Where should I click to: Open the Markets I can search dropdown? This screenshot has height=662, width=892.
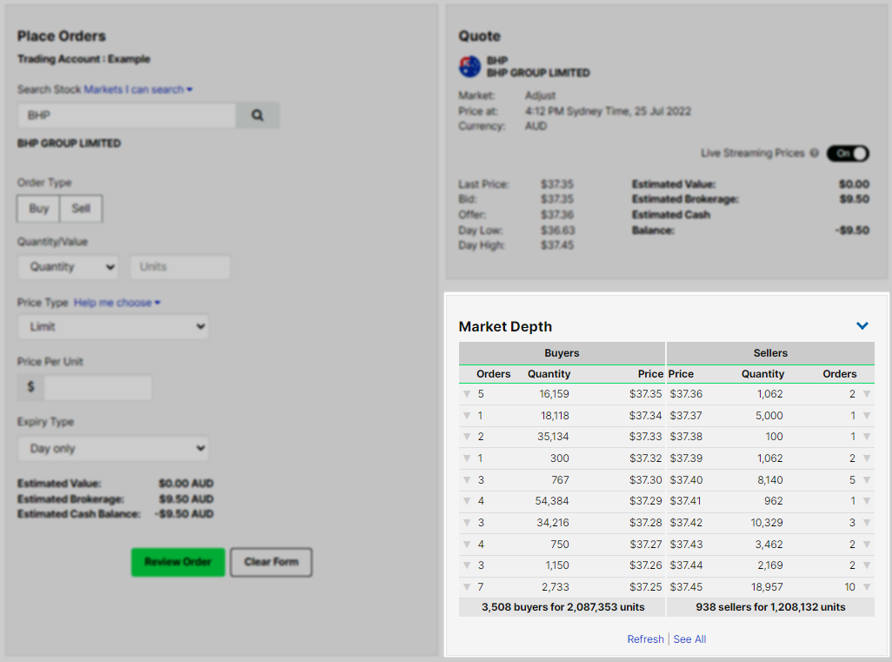138,90
